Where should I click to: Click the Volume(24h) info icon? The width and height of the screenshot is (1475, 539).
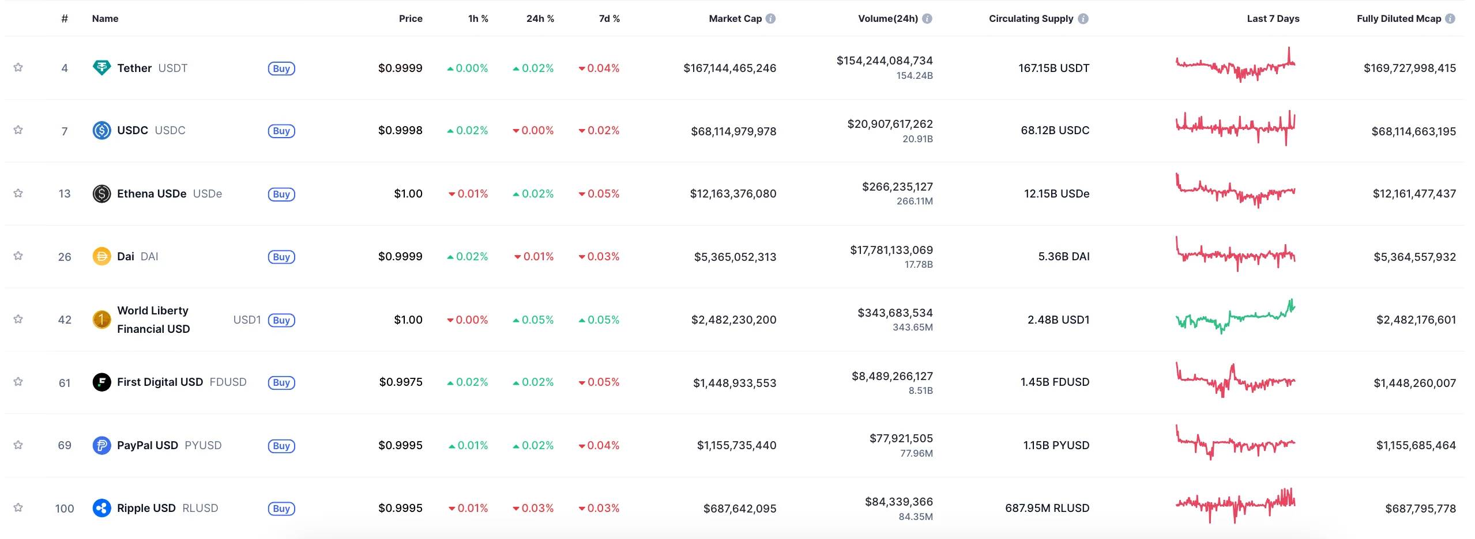(x=927, y=18)
